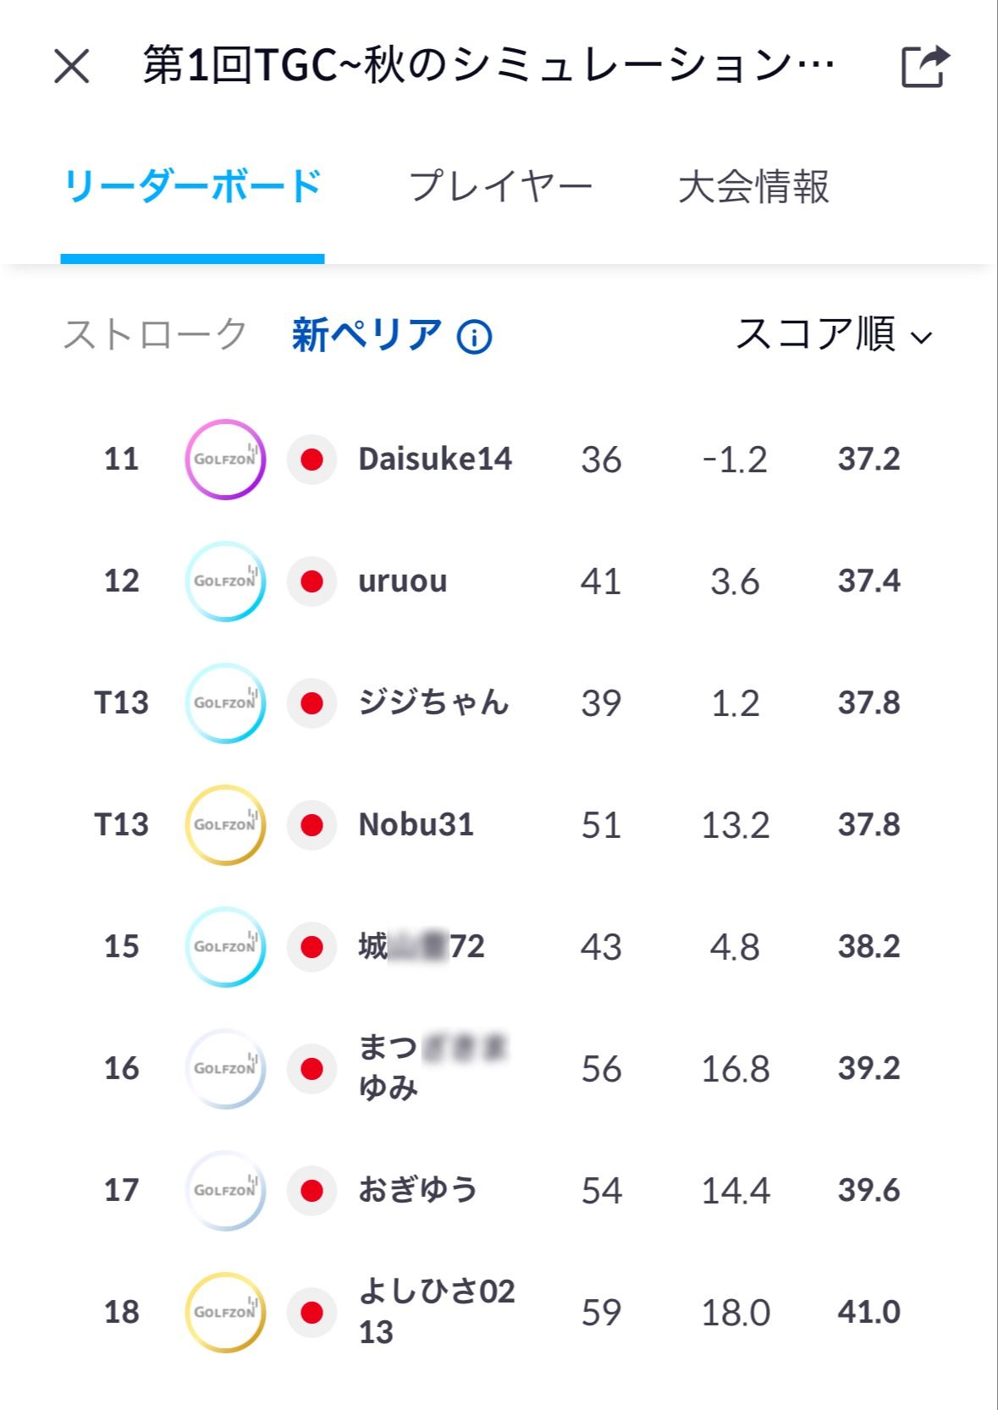
Task: Close the tournament leaderboard screen
Action: tap(72, 66)
